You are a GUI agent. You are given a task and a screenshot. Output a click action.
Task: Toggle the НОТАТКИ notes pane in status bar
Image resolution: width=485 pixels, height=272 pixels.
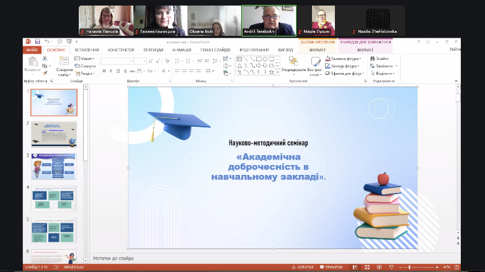point(303,267)
